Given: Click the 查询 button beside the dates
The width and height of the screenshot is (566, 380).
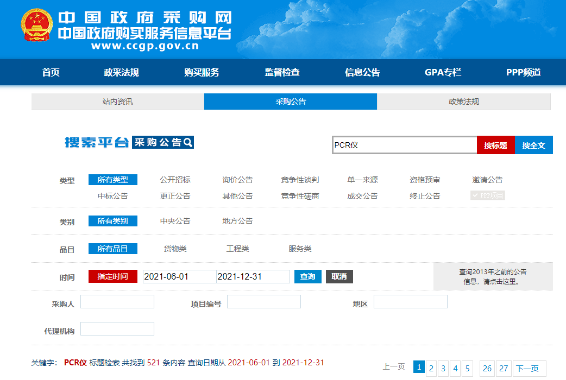Looking at the screenshot, I should [x=307, y=276].
